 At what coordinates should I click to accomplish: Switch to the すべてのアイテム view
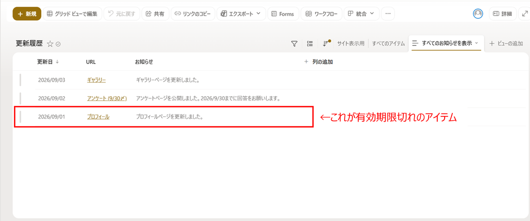tap(388, 43)
